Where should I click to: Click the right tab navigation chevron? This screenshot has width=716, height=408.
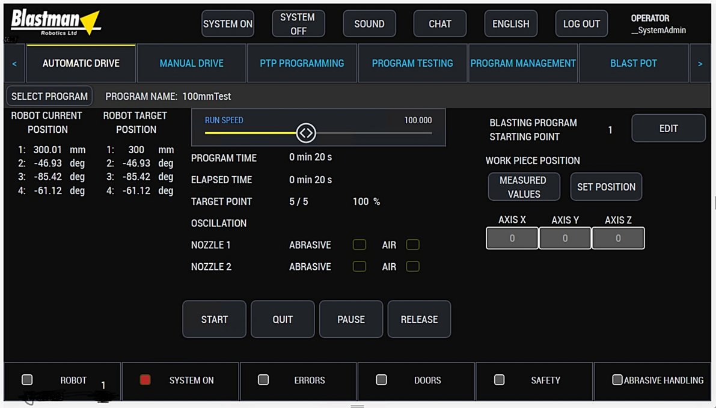[x=701, y=62]
